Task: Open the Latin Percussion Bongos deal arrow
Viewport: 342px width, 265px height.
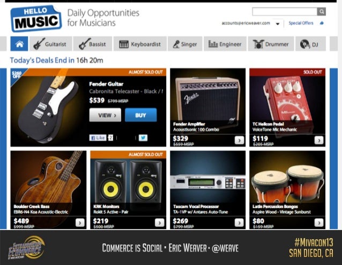Action: point(319,223)
